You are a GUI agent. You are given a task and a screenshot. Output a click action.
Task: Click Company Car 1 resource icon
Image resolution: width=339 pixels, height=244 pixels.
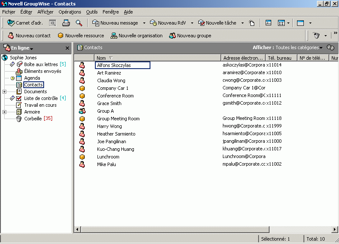82,88
